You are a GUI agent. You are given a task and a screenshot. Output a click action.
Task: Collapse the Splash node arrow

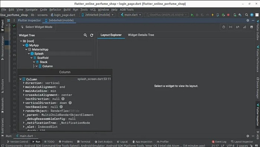click(29, 53)
